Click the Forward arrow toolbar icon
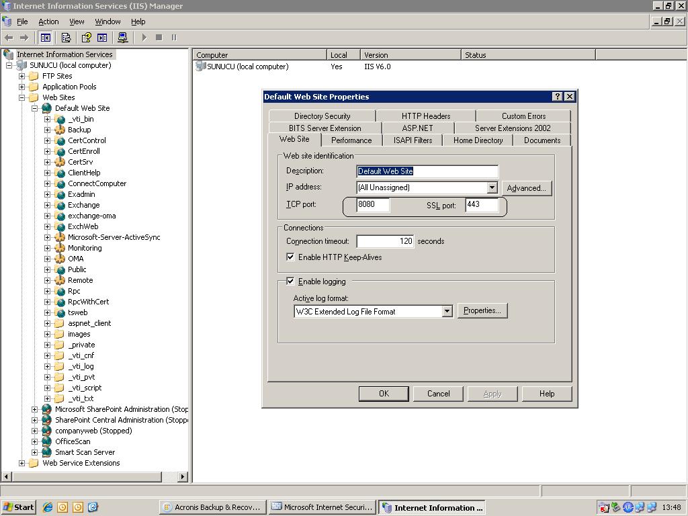This screenshot has width=688, height=516. point(25,38)
